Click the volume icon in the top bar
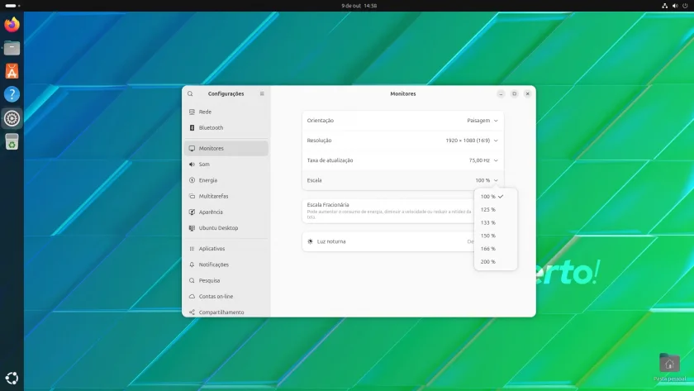This screenshot has width=694, height=391. pos(675,6)
